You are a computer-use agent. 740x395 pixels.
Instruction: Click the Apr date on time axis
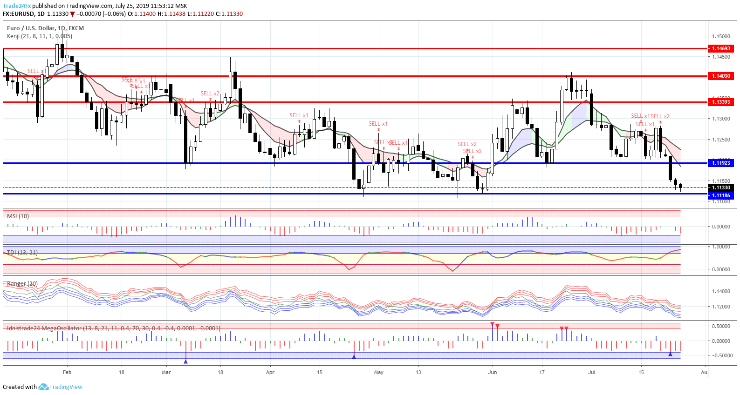(270, 372)
